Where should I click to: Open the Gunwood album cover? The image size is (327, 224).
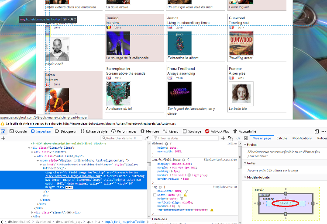click(241, 43)
